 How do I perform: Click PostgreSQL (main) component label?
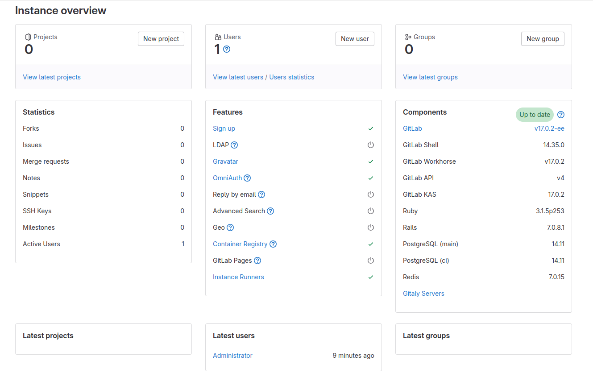(x=431, y=244)
